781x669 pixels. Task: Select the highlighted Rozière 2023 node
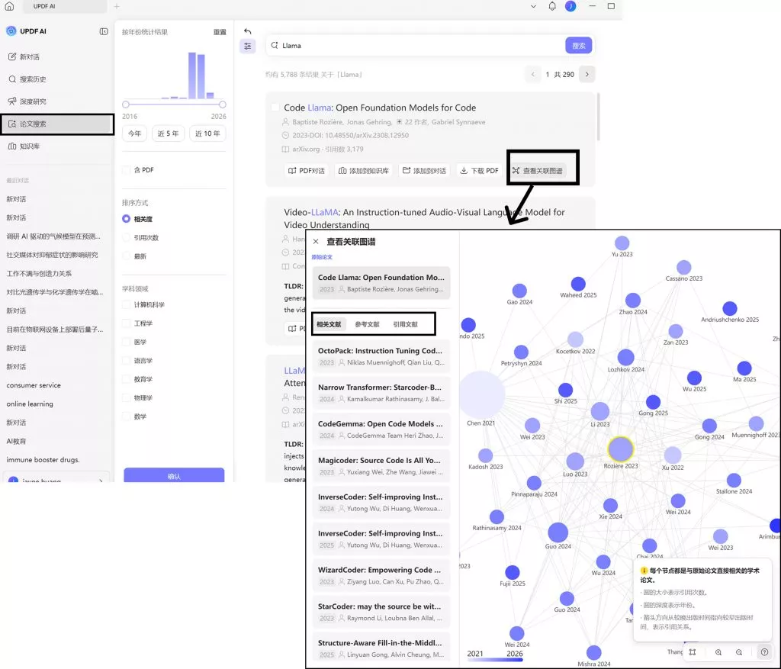pyautogui.click(x=620, y=449)
